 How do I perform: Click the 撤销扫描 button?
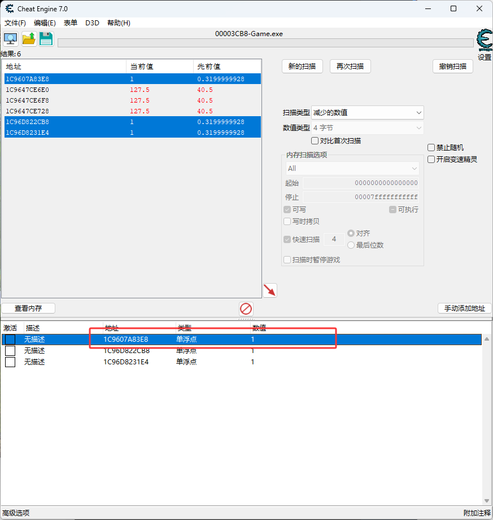pos(453,67)
